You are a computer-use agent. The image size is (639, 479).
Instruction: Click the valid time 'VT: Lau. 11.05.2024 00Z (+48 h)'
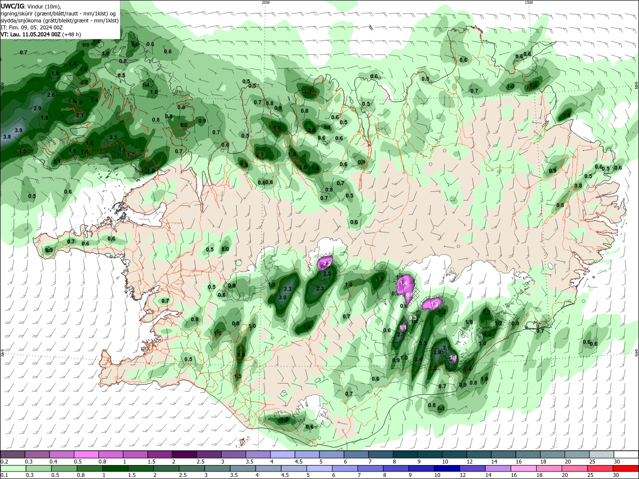click(x=41, y=34)
